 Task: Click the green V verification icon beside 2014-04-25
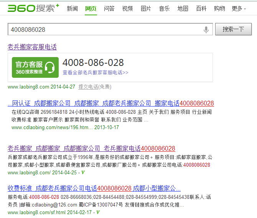83,172
